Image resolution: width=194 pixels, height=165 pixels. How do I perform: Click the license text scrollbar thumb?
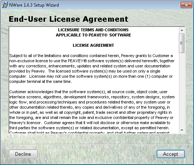tap(182, 43)
